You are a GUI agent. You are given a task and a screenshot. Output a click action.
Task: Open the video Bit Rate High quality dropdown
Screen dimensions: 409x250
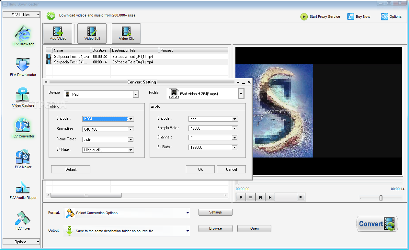click(131, 150)
